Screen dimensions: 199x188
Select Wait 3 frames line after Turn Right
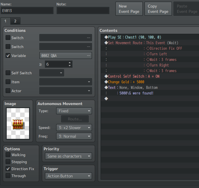(x=150, y=71)
